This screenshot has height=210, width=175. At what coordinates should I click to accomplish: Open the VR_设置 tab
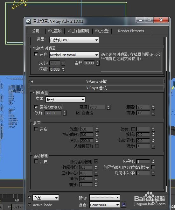coord(102,31)
